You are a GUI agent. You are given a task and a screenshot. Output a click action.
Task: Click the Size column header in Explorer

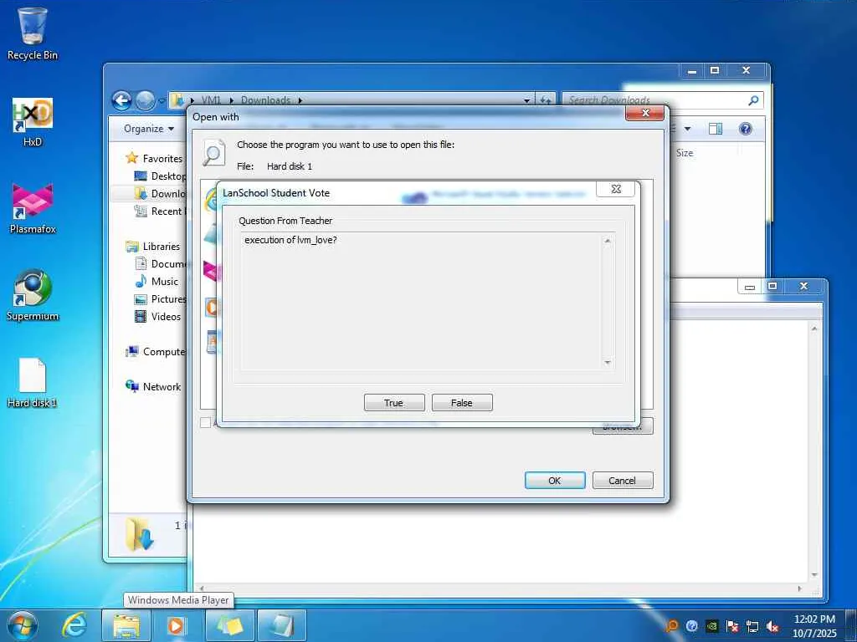point(685,153)
